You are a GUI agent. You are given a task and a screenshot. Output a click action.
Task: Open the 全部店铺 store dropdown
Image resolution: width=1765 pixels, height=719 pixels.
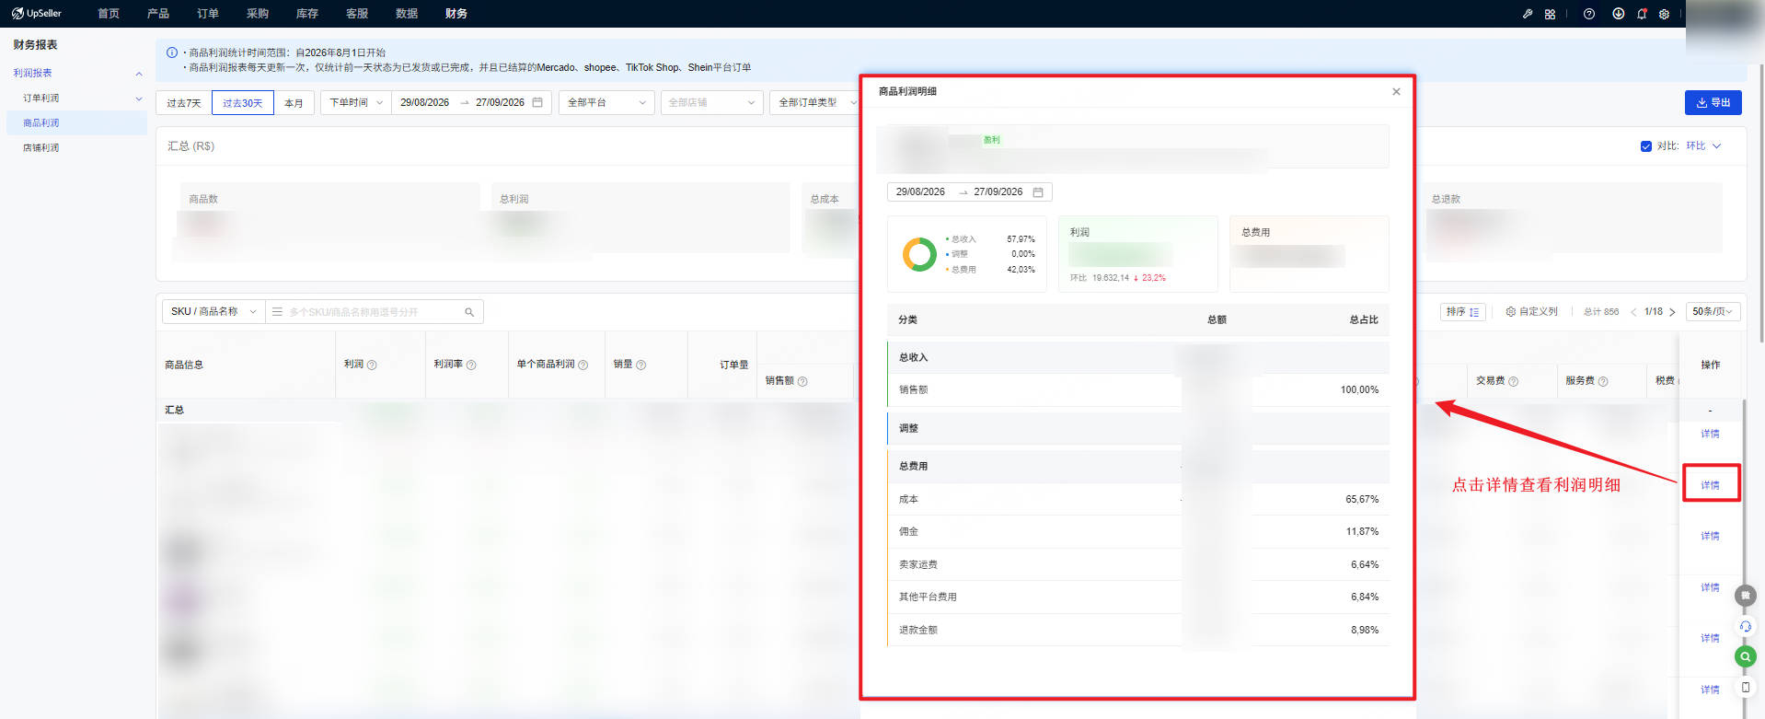[x=712, y=103]
